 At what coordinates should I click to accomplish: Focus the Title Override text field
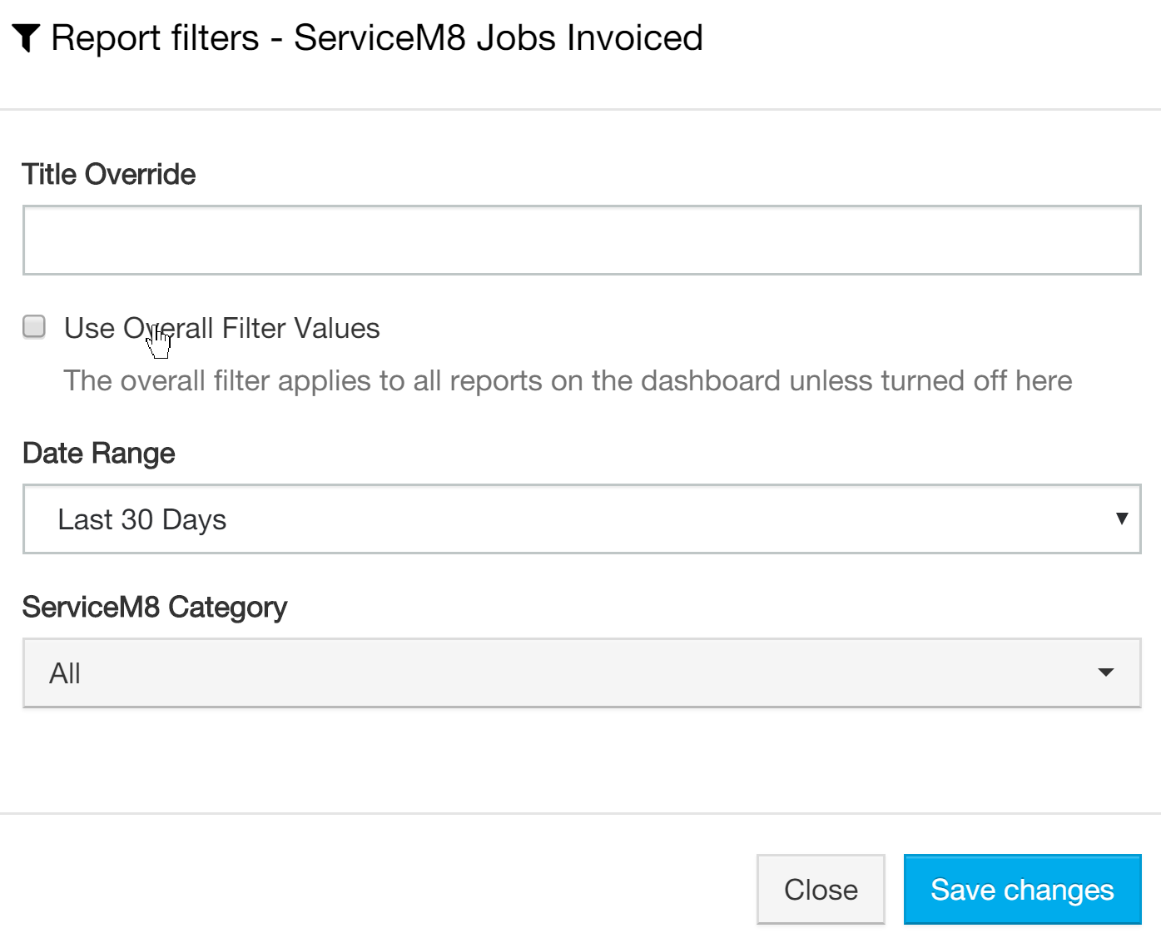581,241
